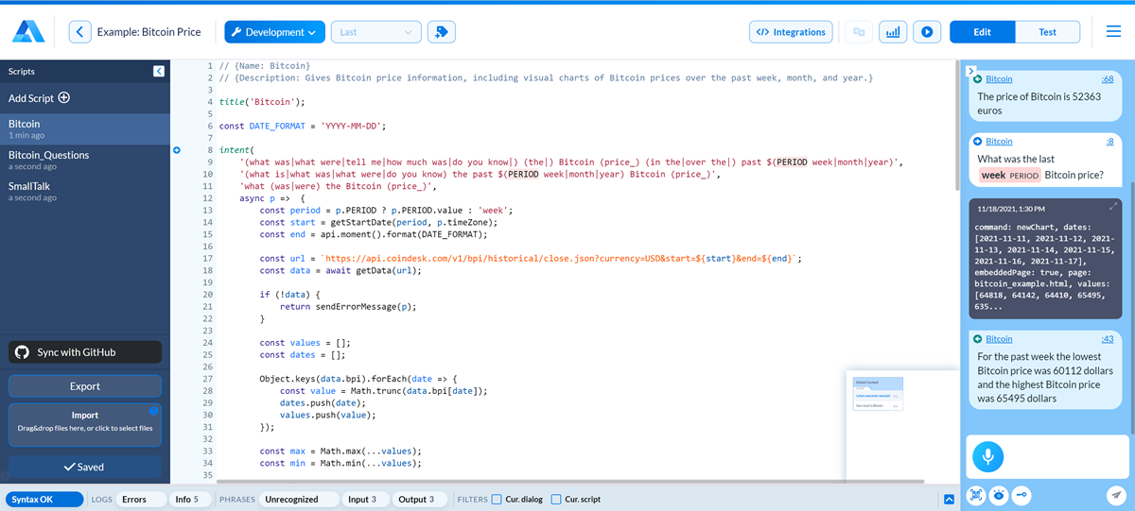1135x511 pixels.
Task: Open the hamburger menu
Action: 1113,32
